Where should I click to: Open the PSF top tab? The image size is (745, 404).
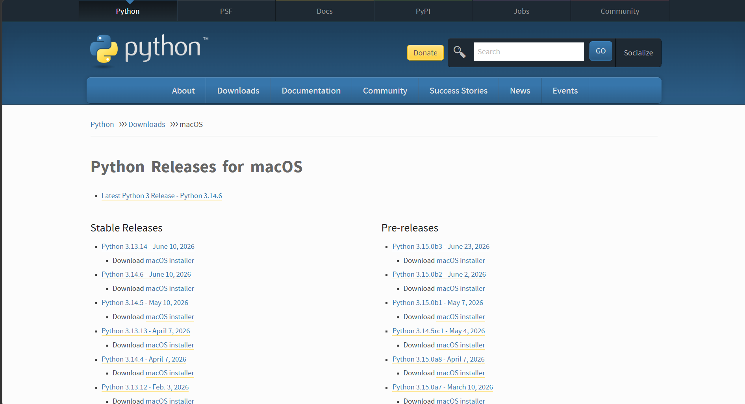pos(226,11)
